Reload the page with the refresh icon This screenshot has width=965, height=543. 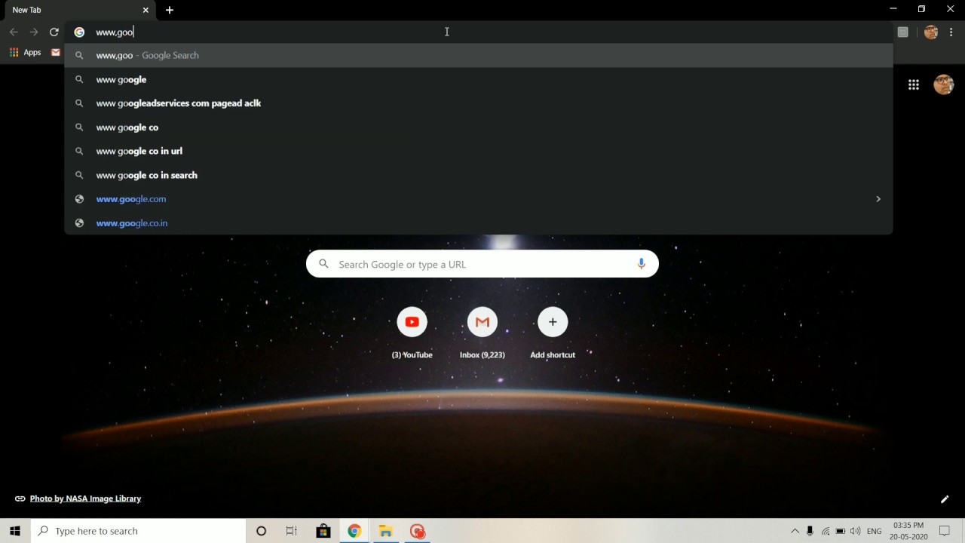point(54,32)
